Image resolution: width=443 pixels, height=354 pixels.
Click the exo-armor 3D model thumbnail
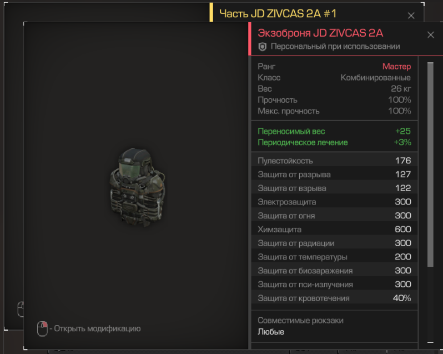pyautogui.click(x=137, y=187)
